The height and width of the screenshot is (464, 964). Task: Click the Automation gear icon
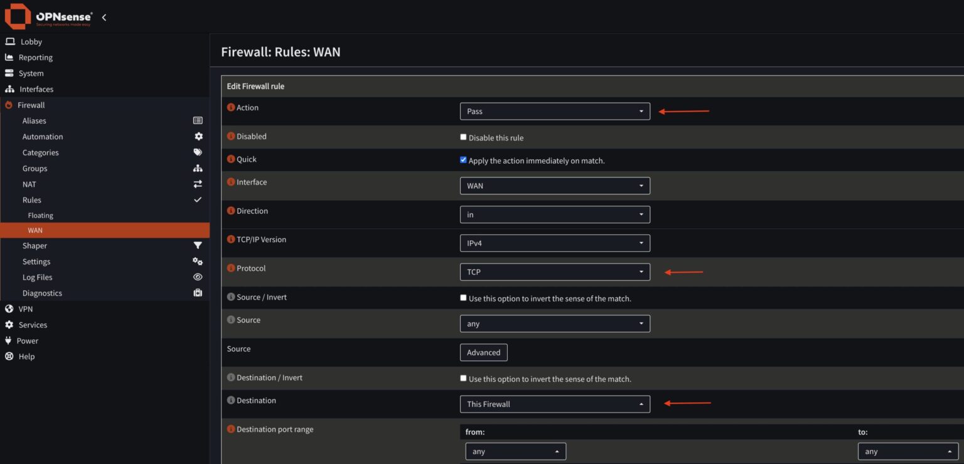(x=198, y=136)
